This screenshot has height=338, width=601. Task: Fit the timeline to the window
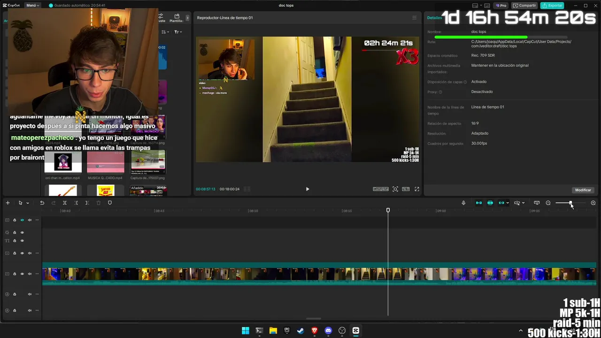(537, 203)
